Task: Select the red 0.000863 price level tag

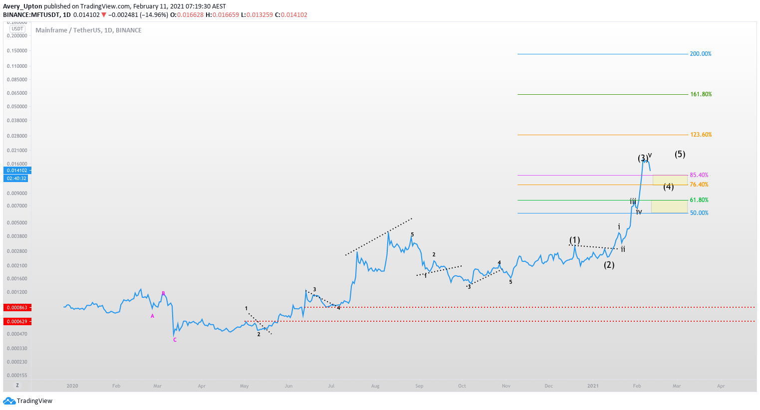Action: (x=17, y=308)
